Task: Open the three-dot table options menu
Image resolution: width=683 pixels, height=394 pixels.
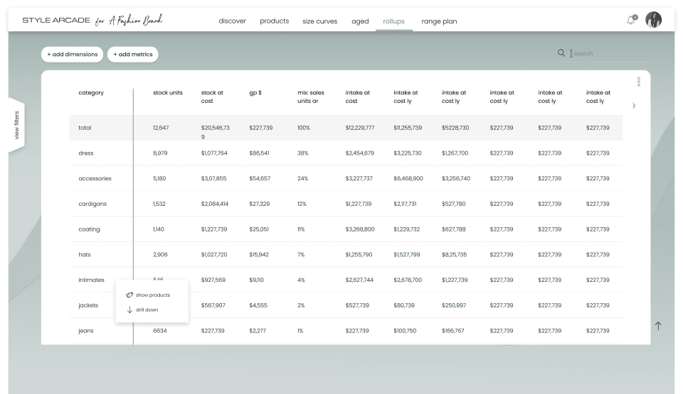Action: [639, 82]
